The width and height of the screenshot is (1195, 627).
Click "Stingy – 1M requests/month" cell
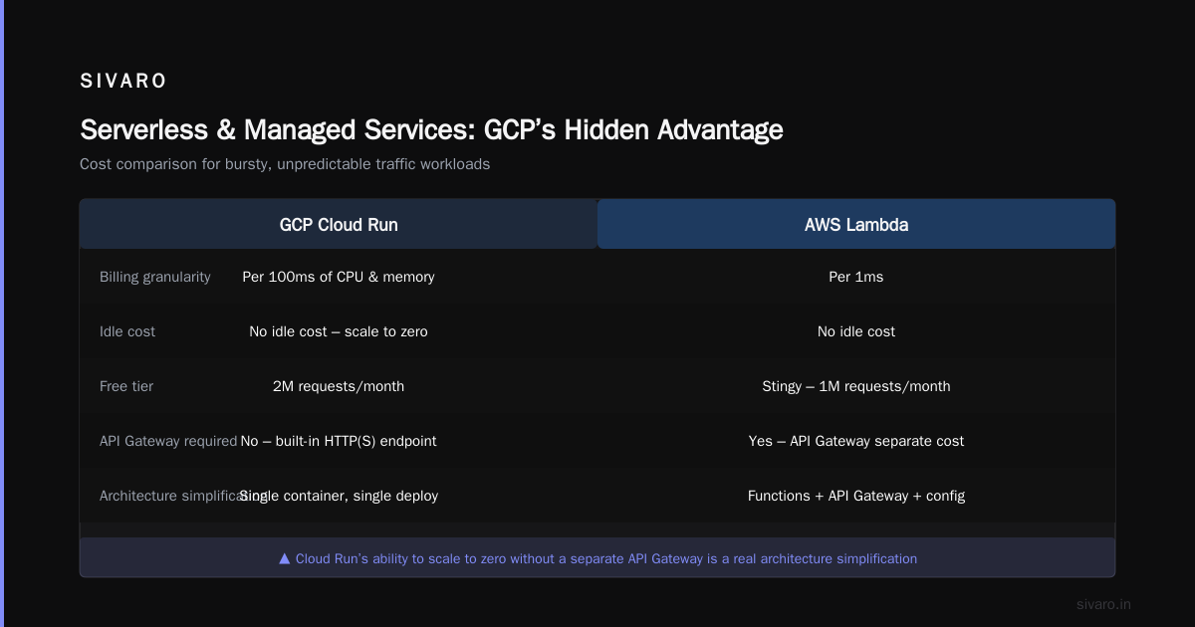[x=856, y=386]
